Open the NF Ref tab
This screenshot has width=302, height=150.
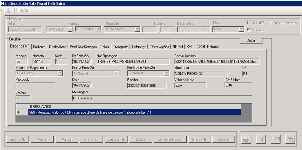click(x=178, y=47)
